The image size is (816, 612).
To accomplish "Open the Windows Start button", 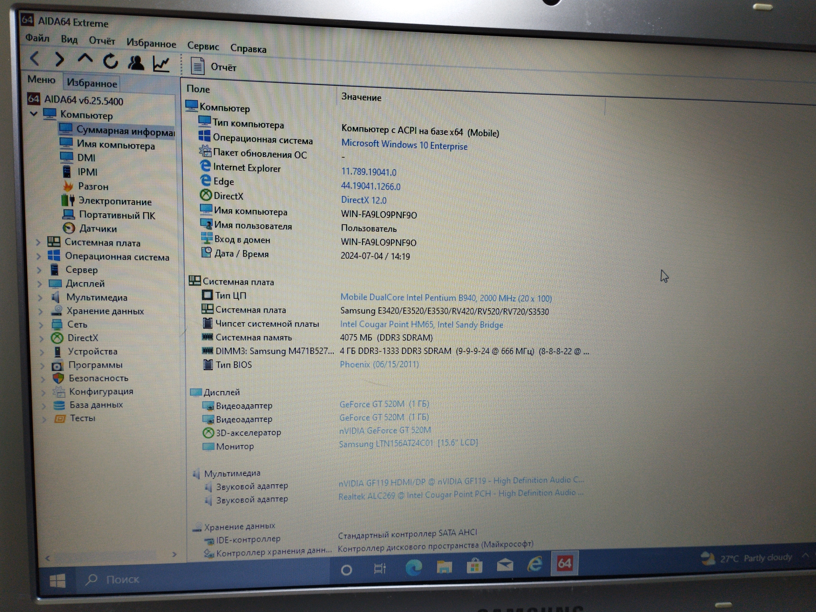I will pos(57,581).
